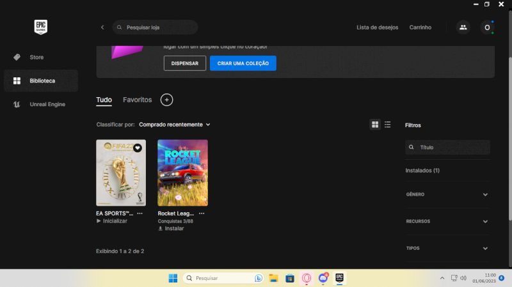Open Carrinho
The height and width of the screenshot is (287, 512).
[420, 27]
